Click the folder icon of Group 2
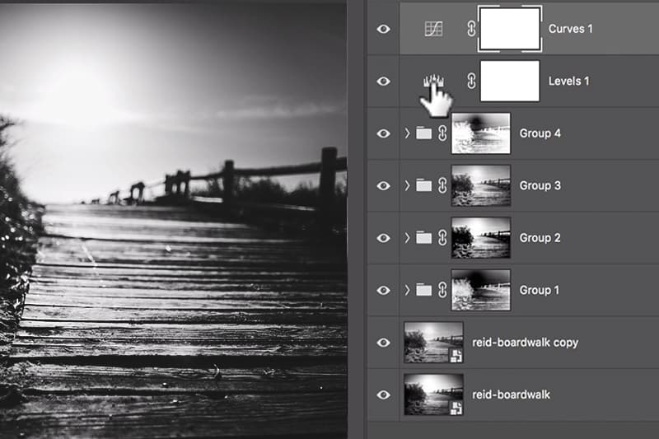 423,238
